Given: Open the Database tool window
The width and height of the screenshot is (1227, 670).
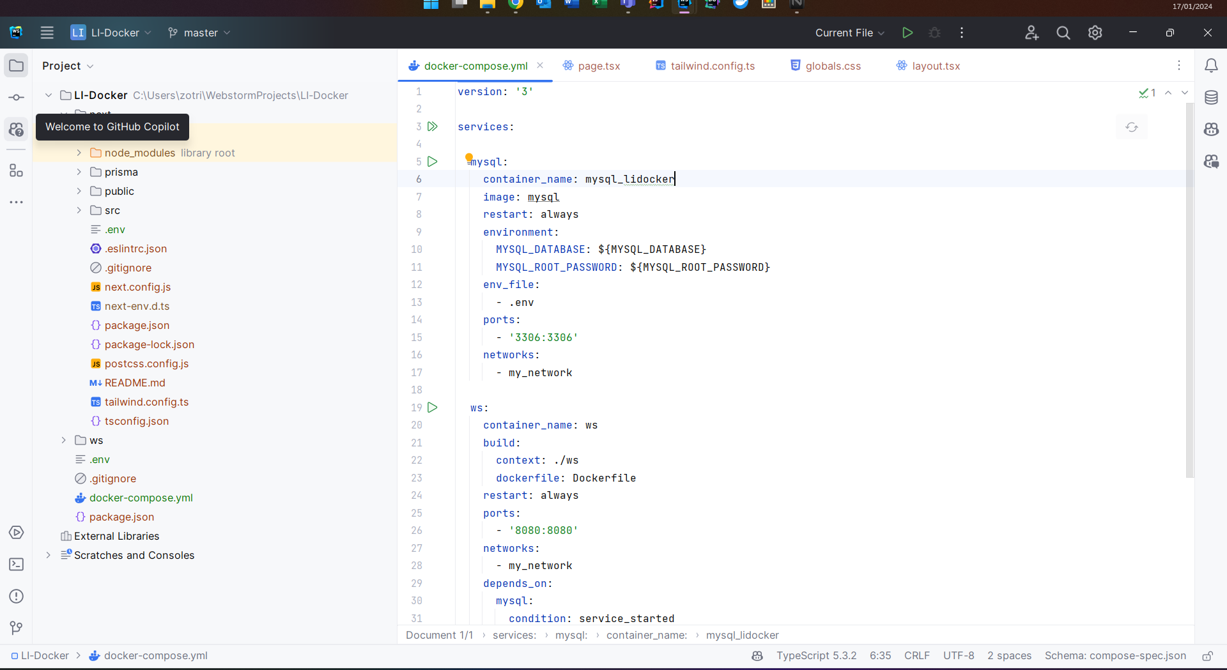Looking at the screenshot, I should 1211,98.
